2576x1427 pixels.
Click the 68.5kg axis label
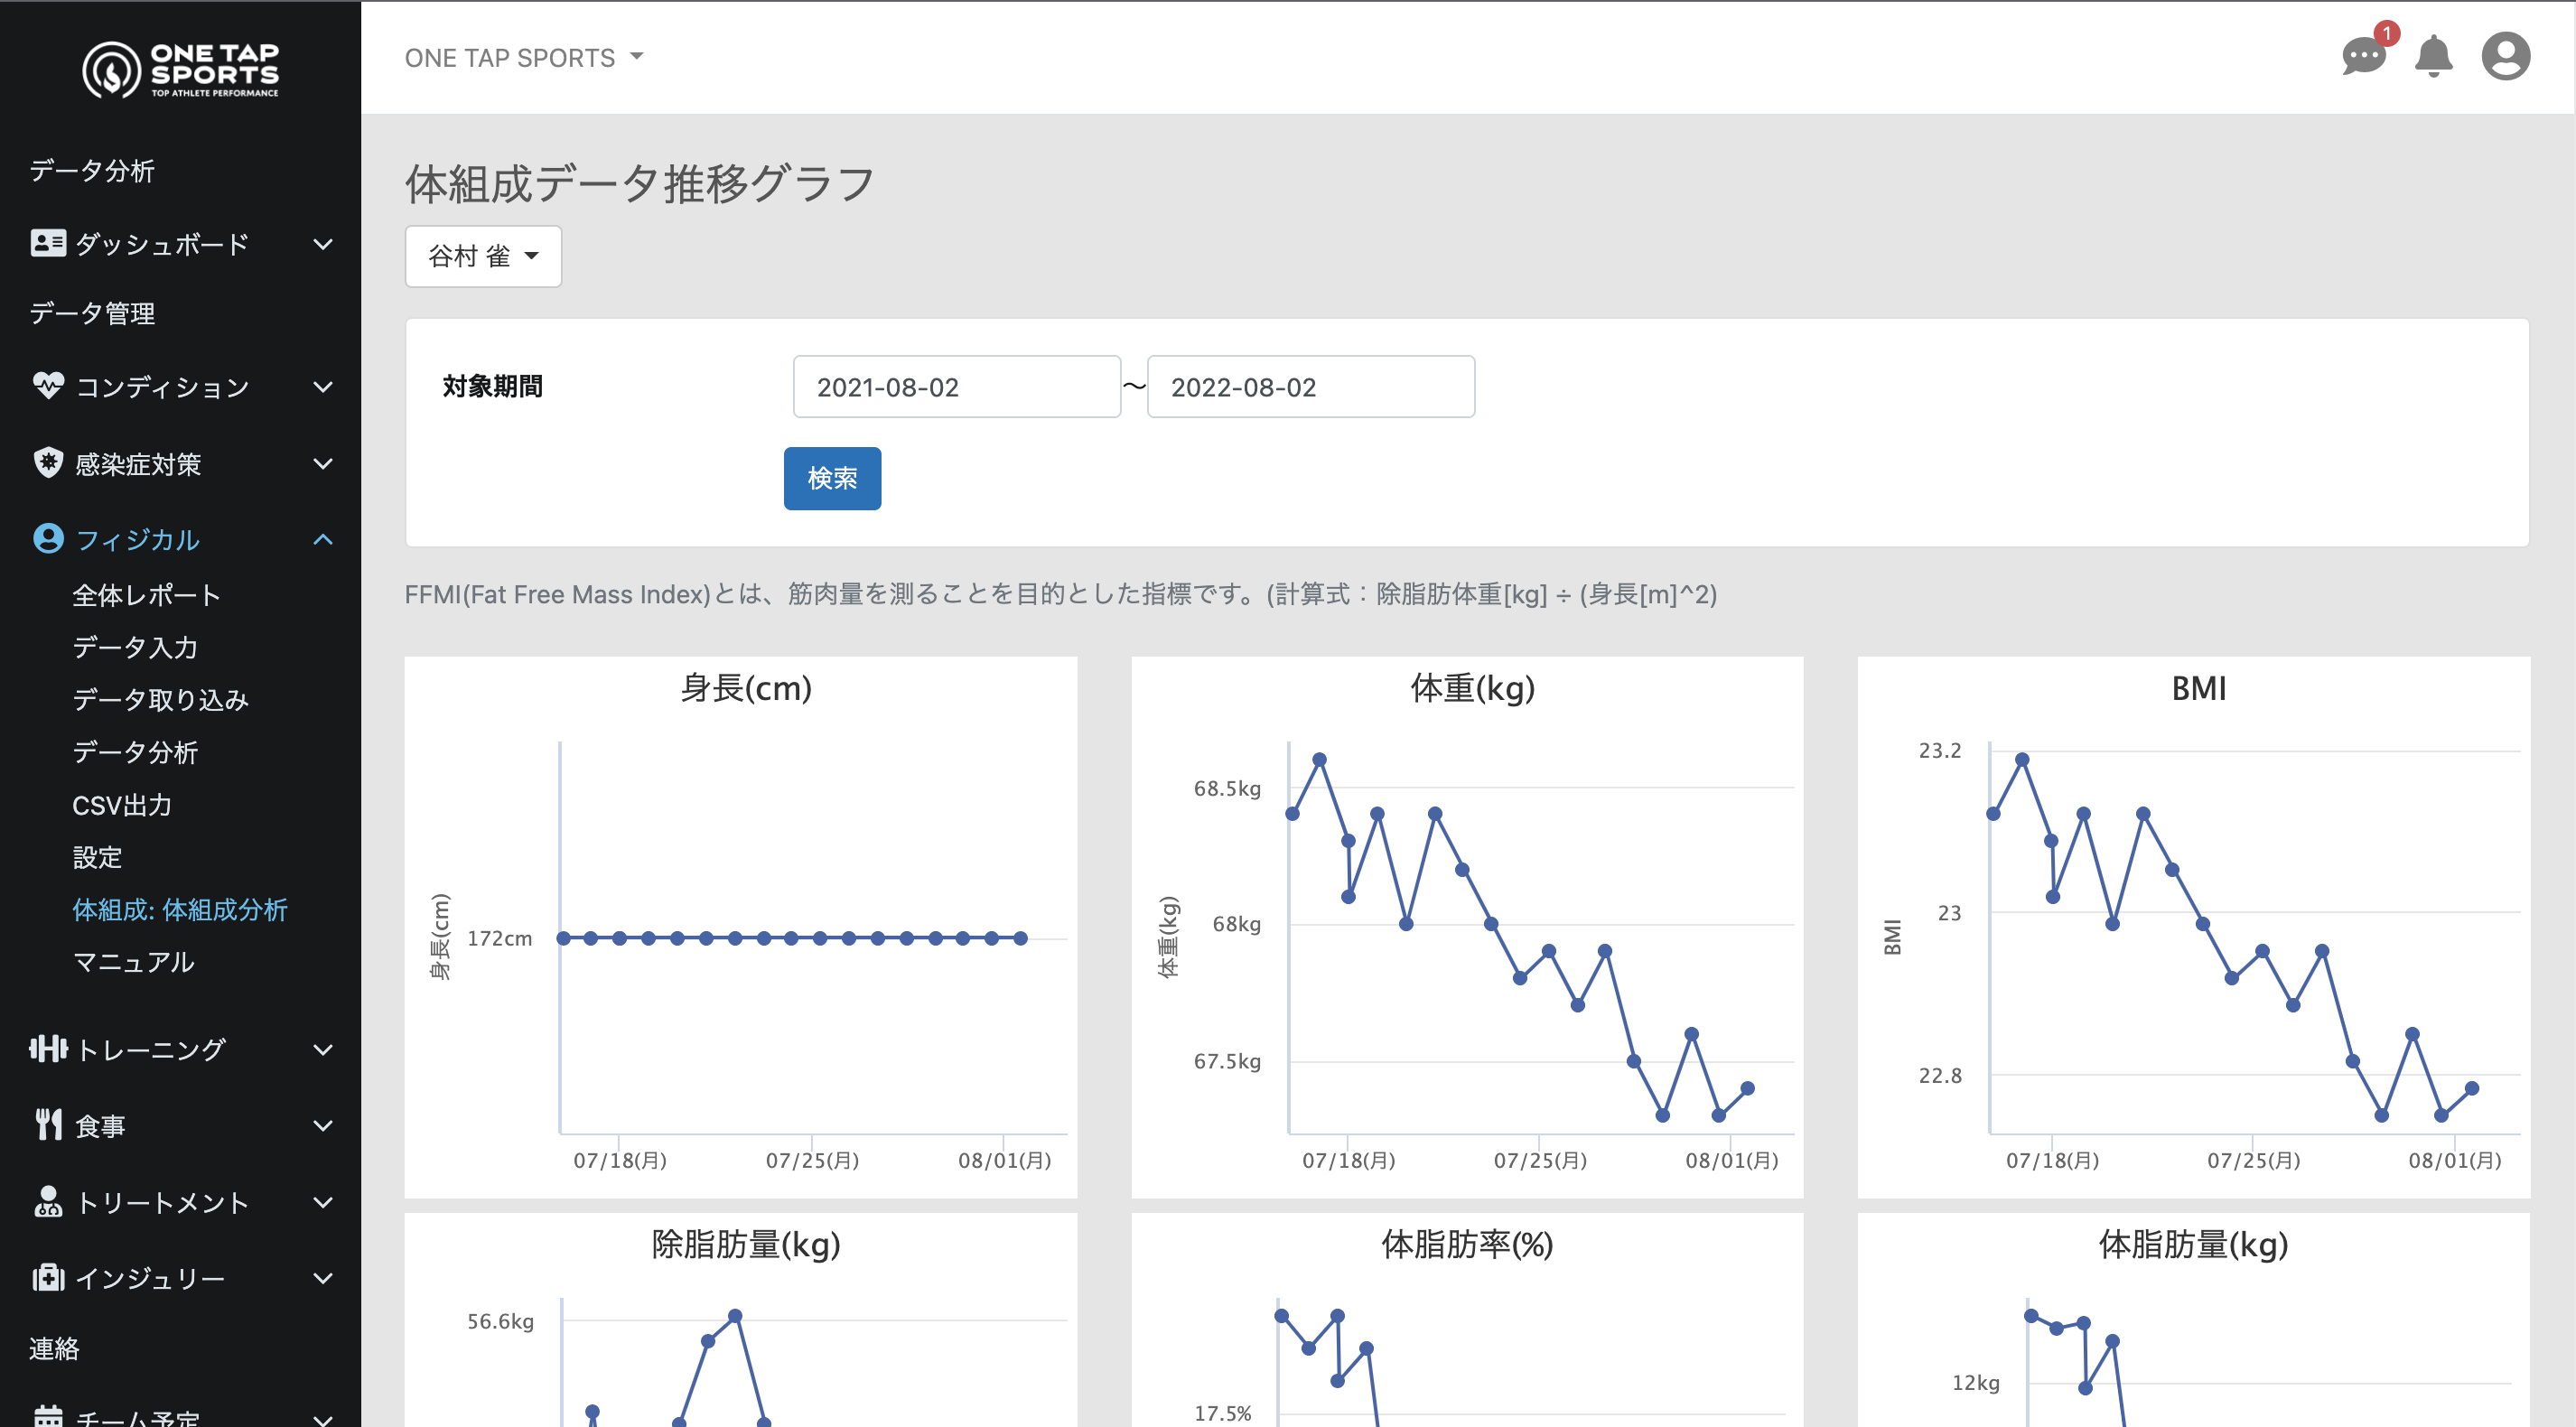pos(1227,788)
